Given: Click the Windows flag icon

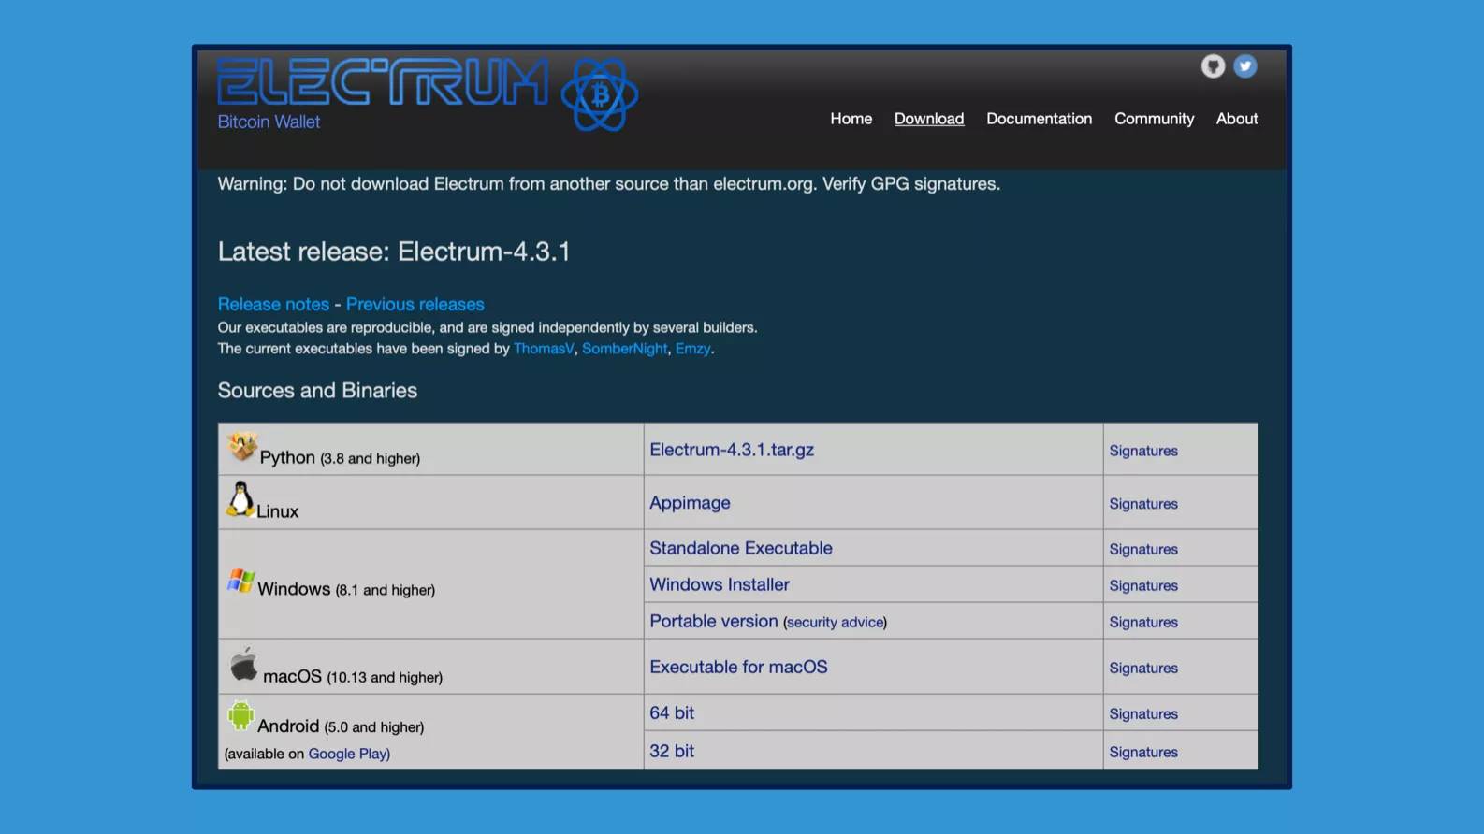Looking at the screenshot, I should [240, 582].
